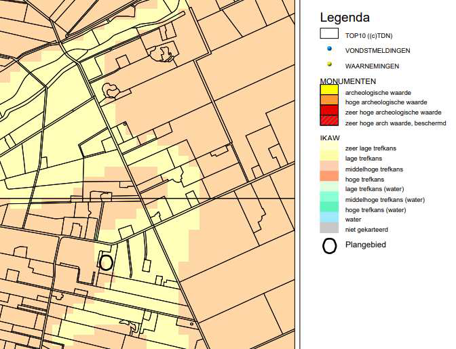The height and width of the screenshot is (349, 456).
Task: Click the zeer lage trefkans swatch
Action: (329, 146)
